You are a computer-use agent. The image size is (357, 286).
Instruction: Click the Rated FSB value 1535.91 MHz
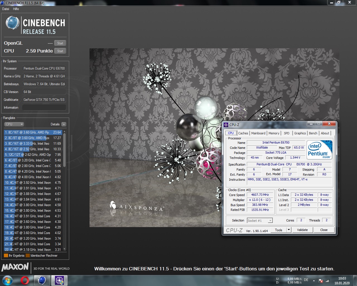(260, 210)
